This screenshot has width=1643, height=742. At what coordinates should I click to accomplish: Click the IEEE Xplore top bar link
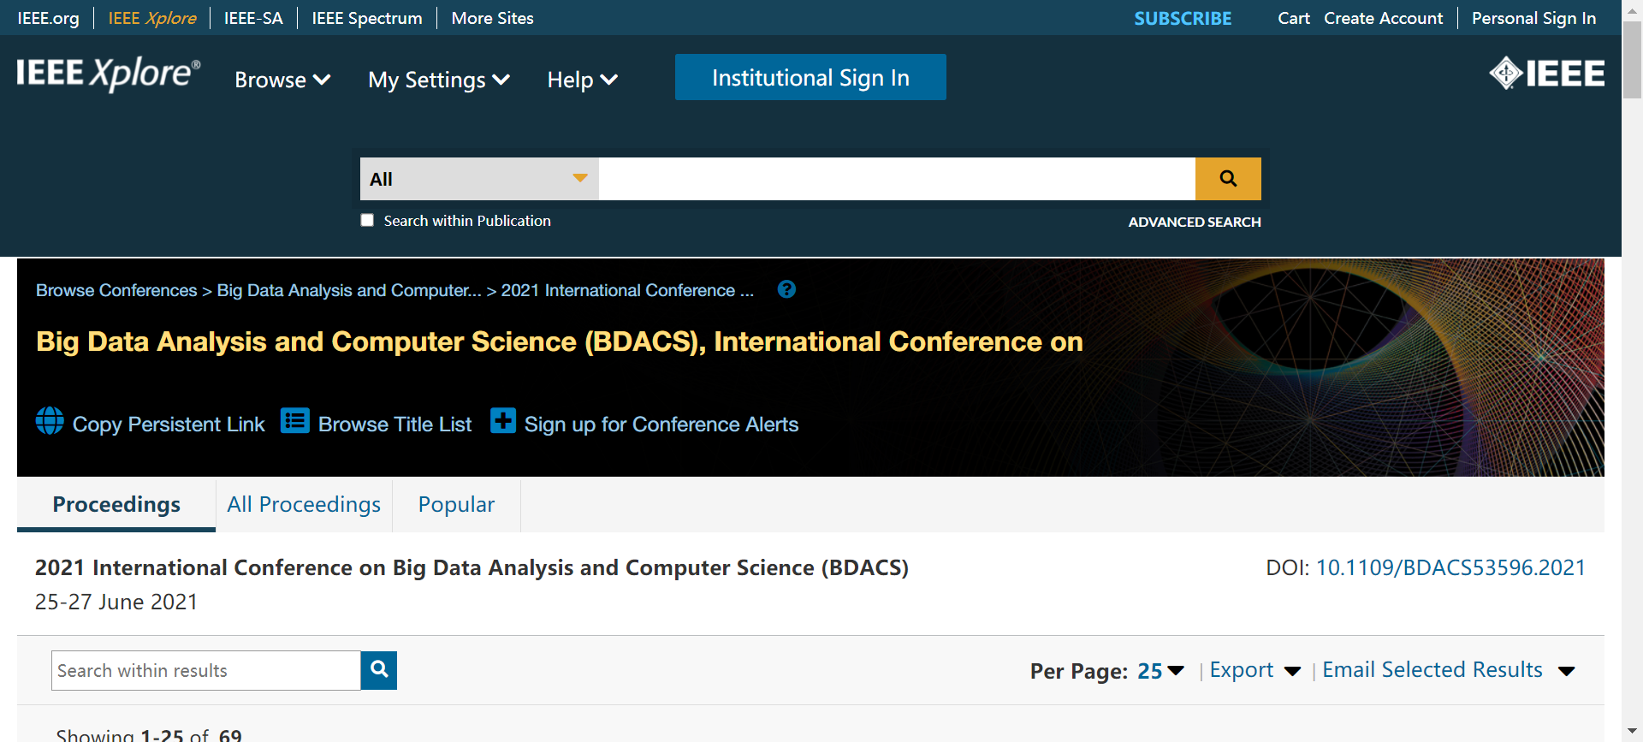click(152, 18)
